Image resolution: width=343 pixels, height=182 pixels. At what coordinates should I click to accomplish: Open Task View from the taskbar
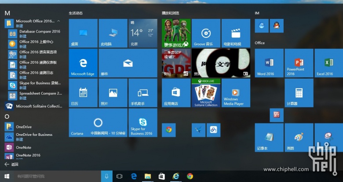click(x=120, y=176)
